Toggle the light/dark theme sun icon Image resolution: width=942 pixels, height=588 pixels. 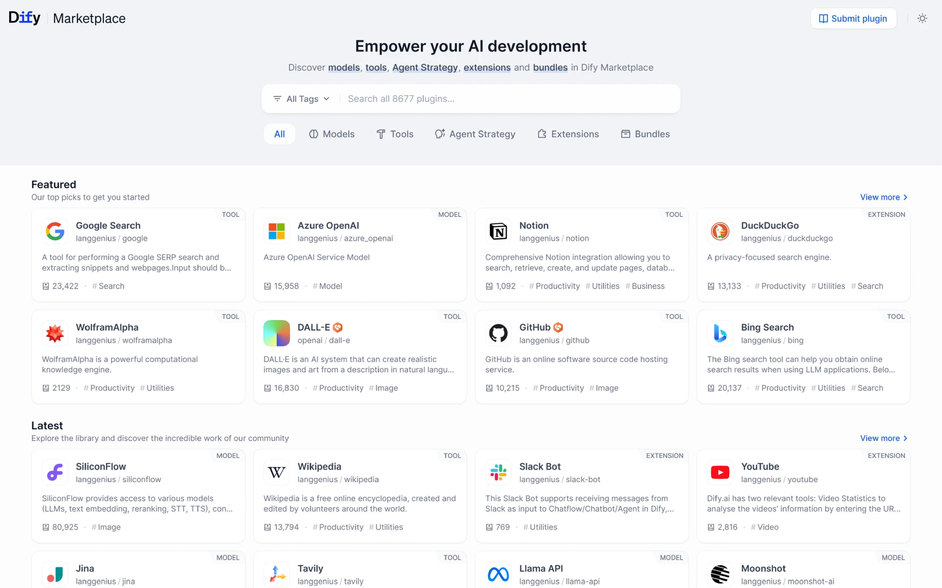[x=922, y=18]
